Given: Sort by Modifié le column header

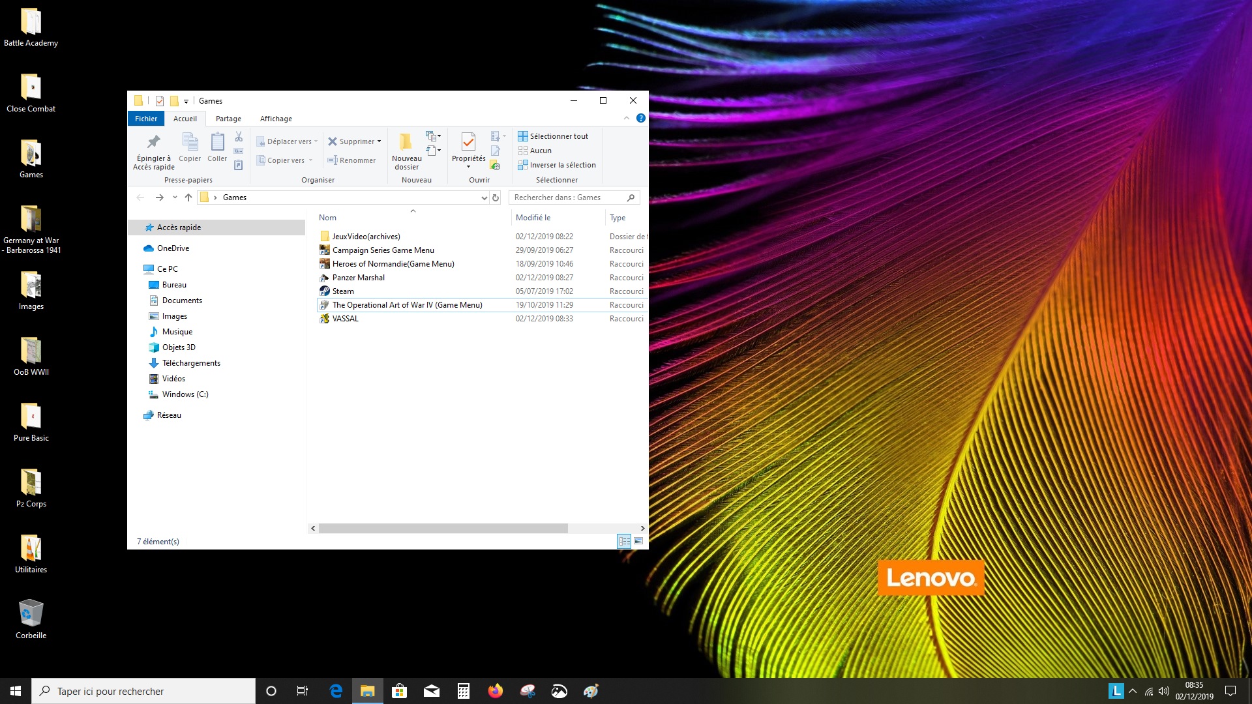Looking at the screenshot, I should 533,218.
